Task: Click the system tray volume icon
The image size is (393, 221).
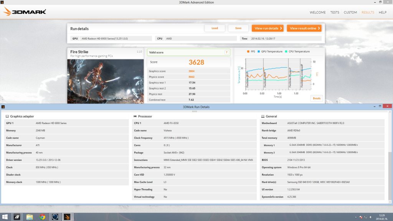Action: point(371,217)
